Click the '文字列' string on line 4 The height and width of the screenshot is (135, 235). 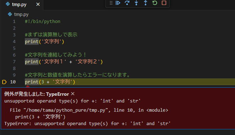pyautogui.click(x=51, y=41)
